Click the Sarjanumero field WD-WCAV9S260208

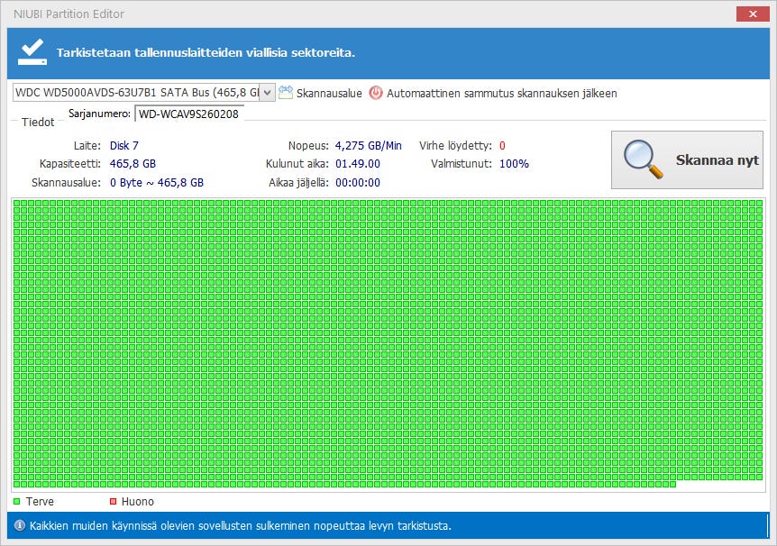tap(189, 114)
